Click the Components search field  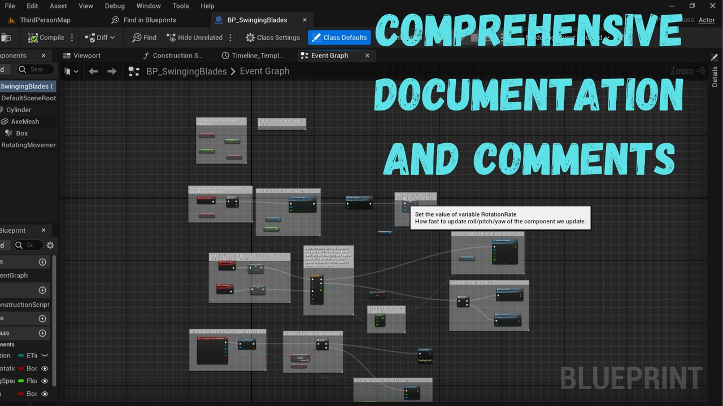36,69
